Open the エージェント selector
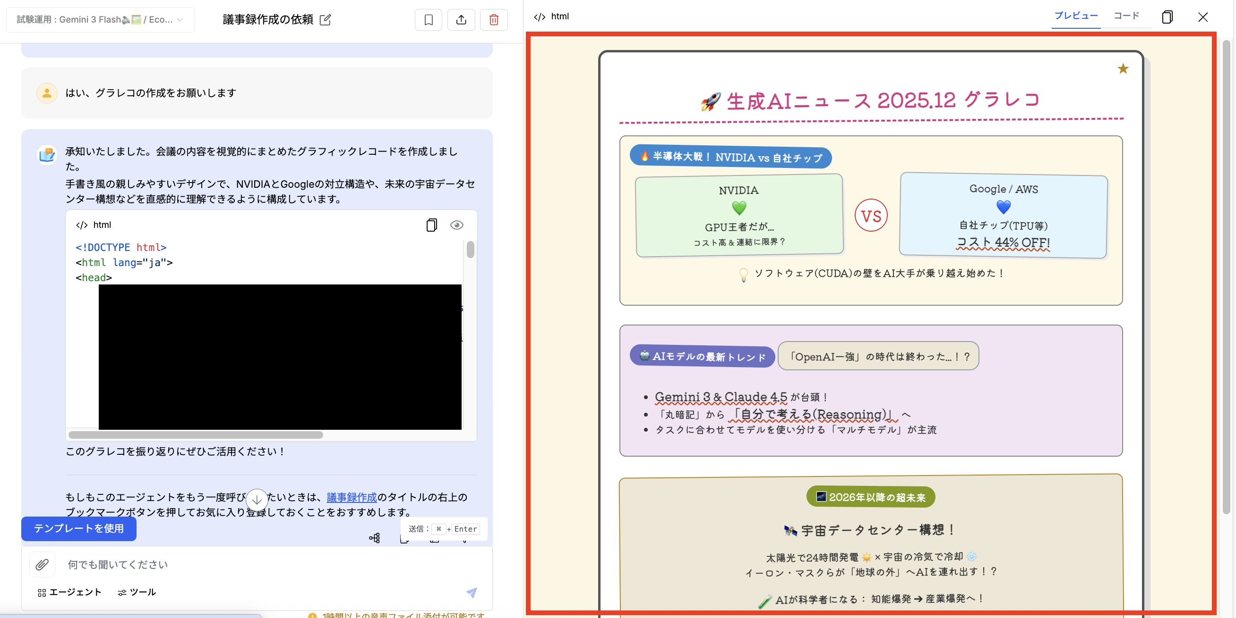Screen dimensions: 1236x618 point(69,592)
